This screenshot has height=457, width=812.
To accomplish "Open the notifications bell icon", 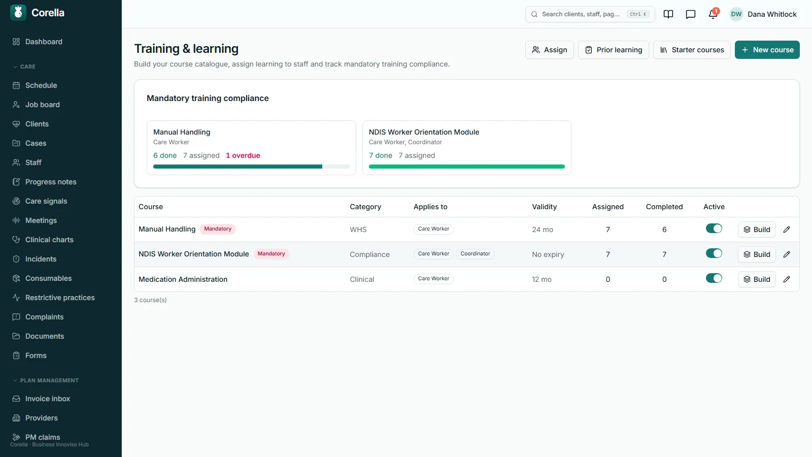I will click(x=713, y=14).
